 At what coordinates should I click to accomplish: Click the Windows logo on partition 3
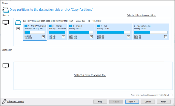point(70,26)
